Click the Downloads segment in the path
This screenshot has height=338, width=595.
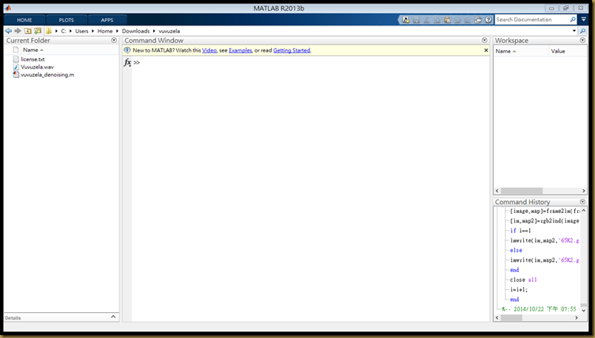click(135, 31)
